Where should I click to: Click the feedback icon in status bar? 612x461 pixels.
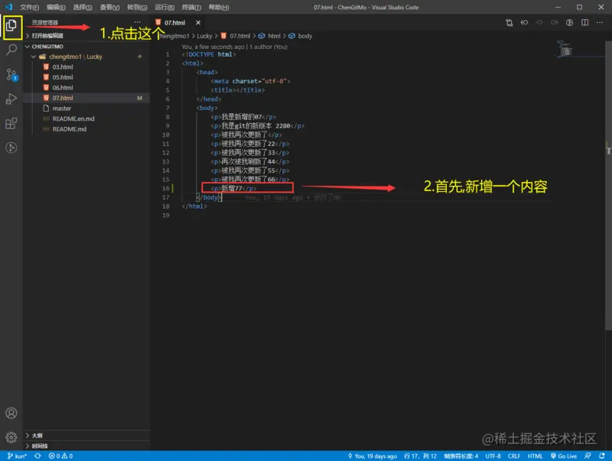tap(588, 456)
